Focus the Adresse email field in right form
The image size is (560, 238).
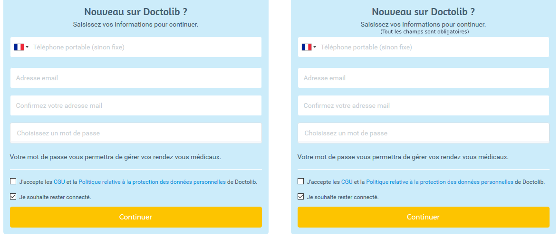(423, 78)
